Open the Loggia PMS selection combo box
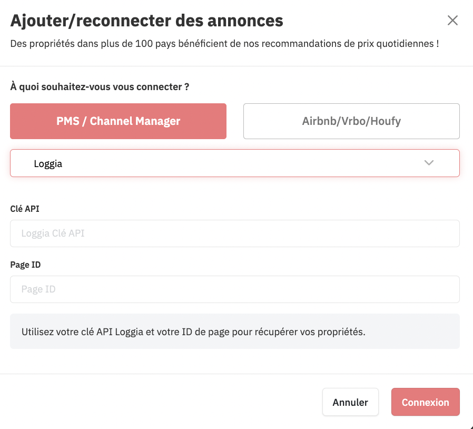The height and width of the screenshot is (429, 473). click(x=234, y=163)
